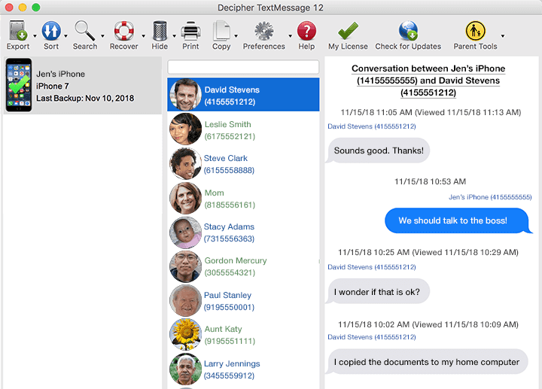
Task: Open Help via the red question mark icon
Action: (x=306, y=32)
